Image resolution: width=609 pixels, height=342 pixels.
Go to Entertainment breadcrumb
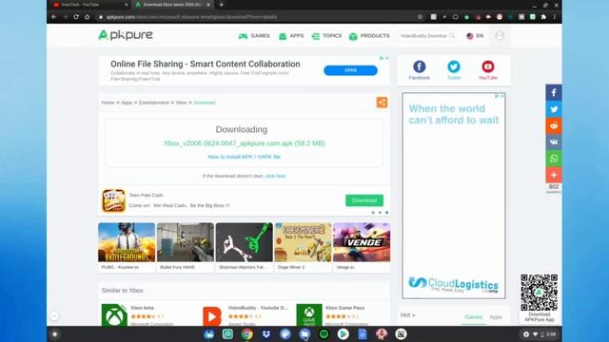point(154,103)
